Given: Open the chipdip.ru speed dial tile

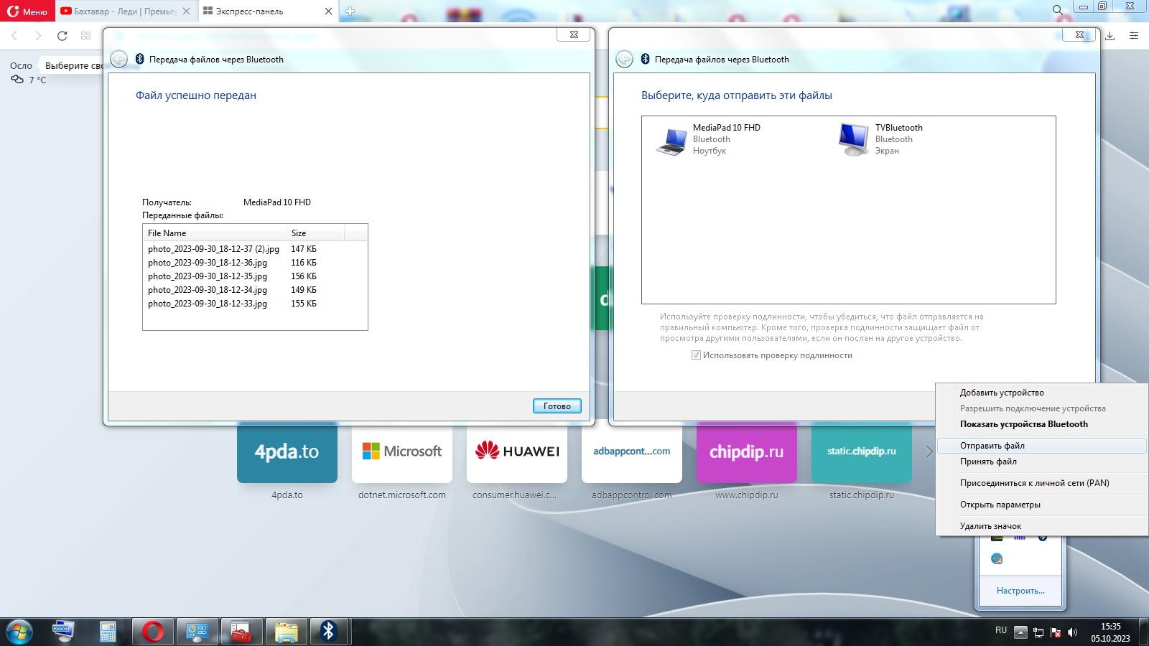Looking at the screenshot, I should click(x=747, y=452).
